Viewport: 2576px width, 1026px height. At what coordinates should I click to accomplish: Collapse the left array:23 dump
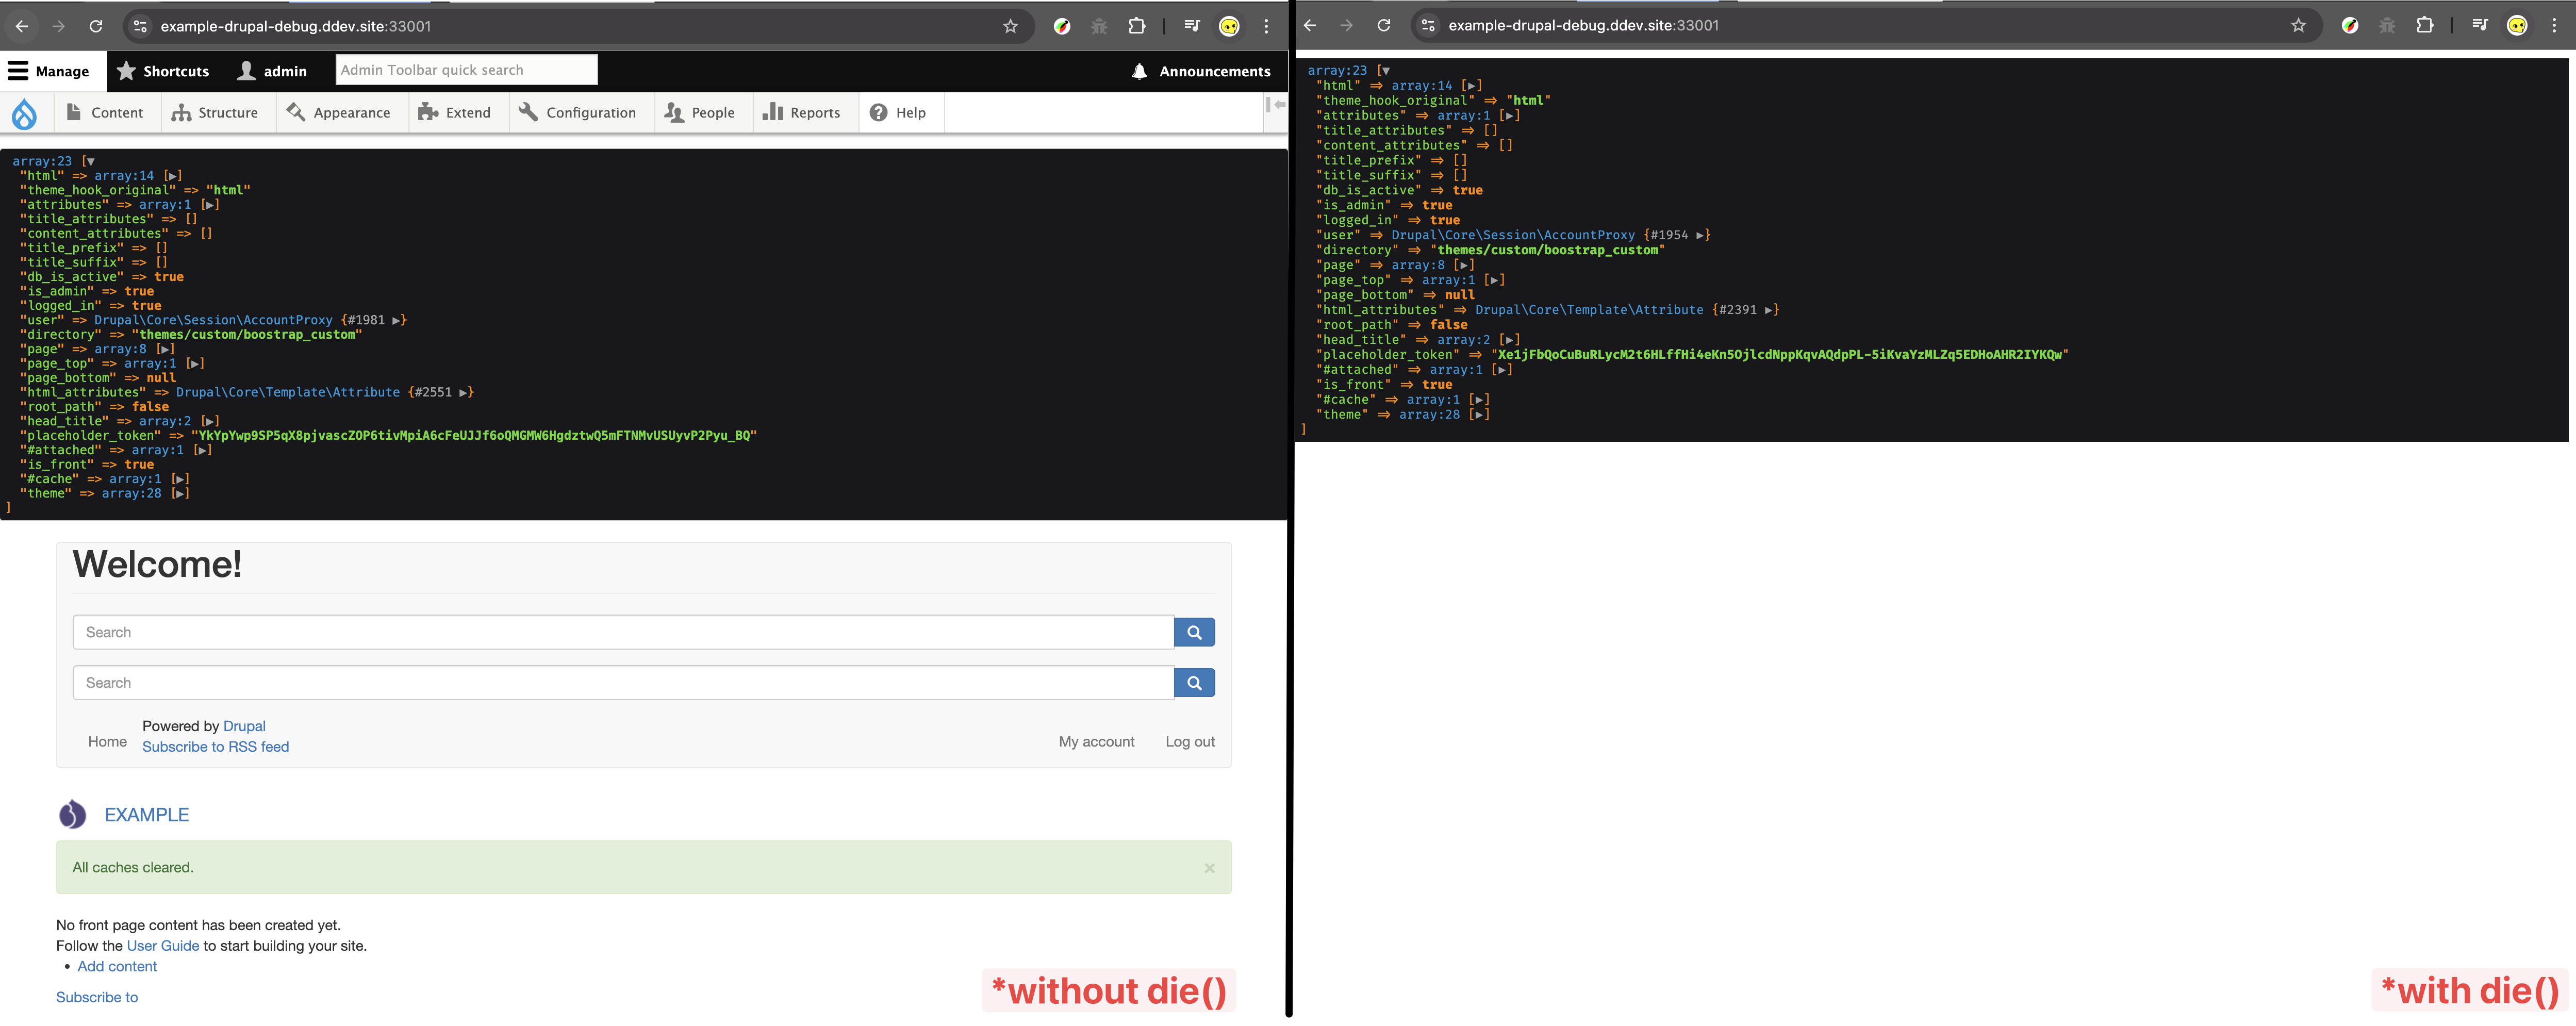point(90,161)
